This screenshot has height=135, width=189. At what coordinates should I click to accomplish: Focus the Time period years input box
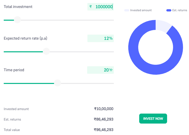tap(100, 70)
